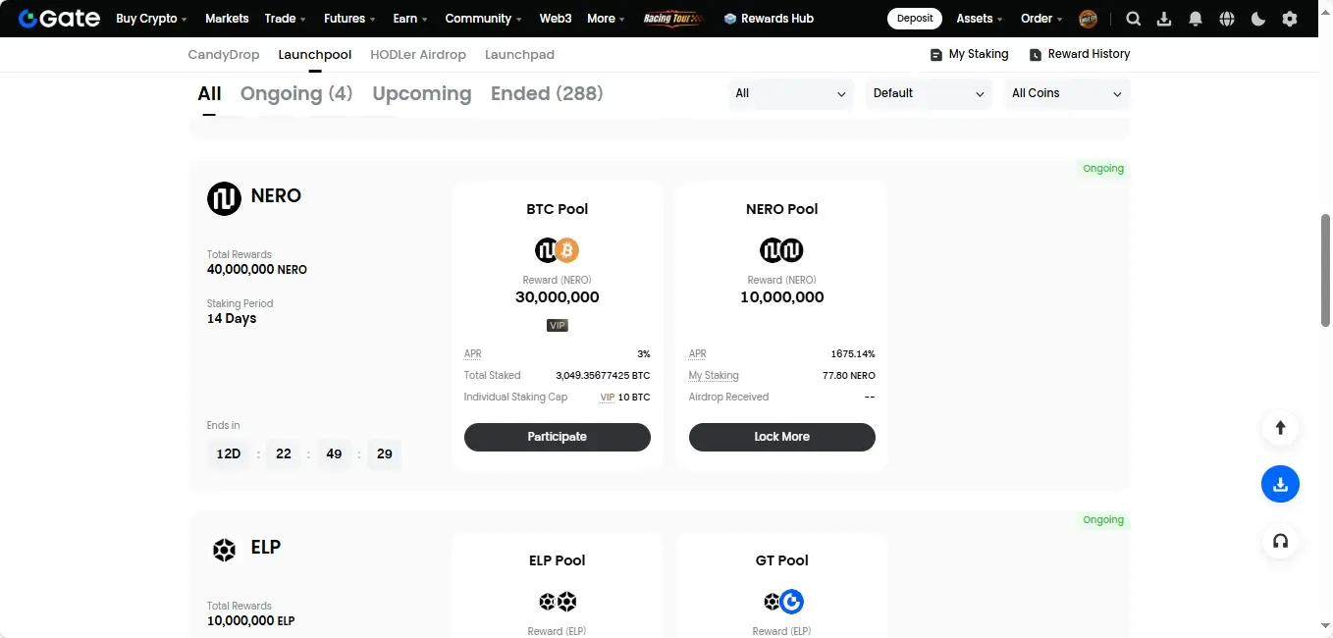This screenshot has width=1333, height=638.
Task: Click the Gate logo
Action: 59,18
